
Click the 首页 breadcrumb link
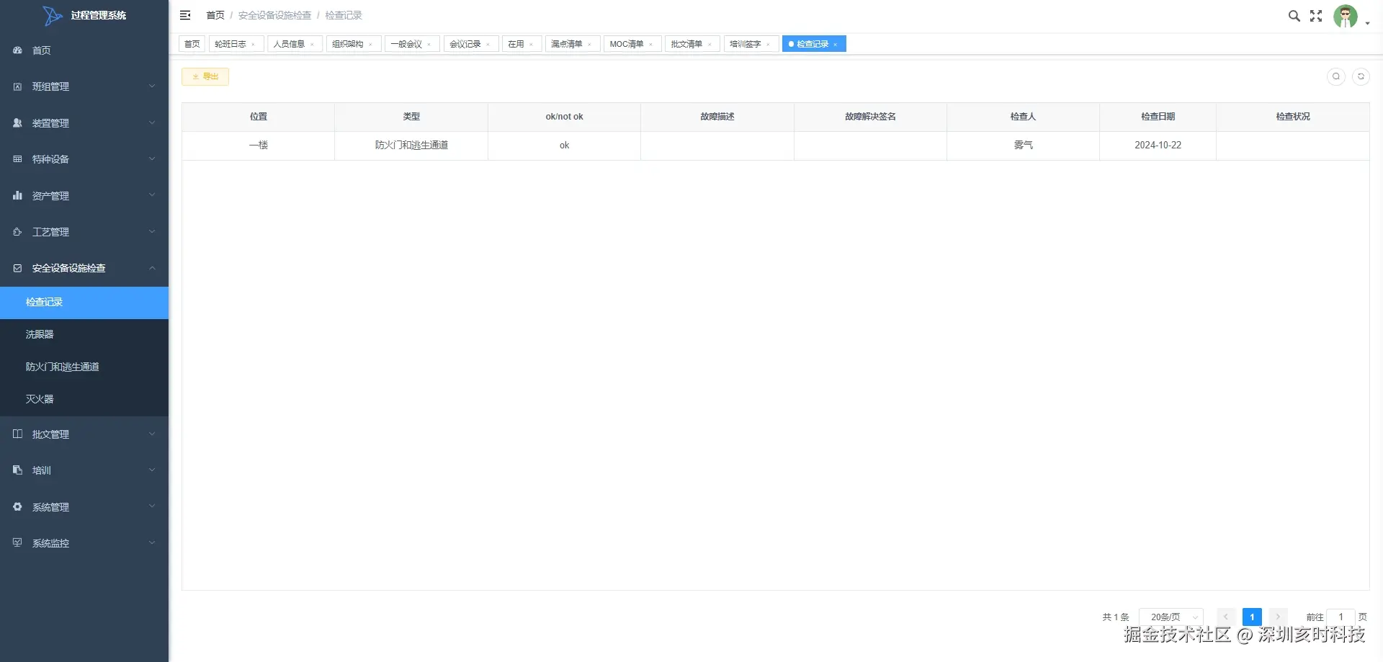click(215, 15)
